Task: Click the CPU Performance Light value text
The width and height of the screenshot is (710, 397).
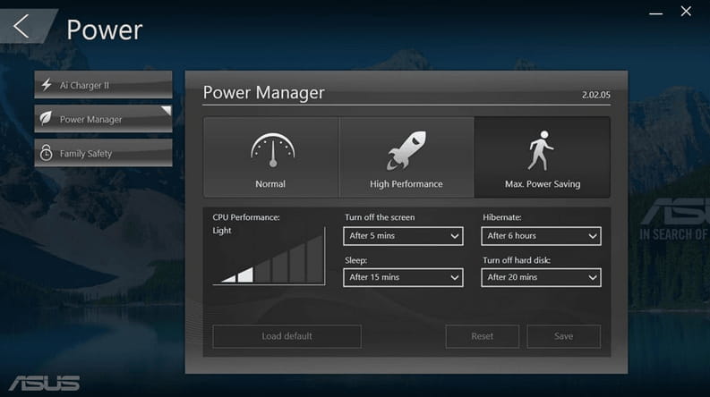Action: pyautogui.click(x=222, y=231)
